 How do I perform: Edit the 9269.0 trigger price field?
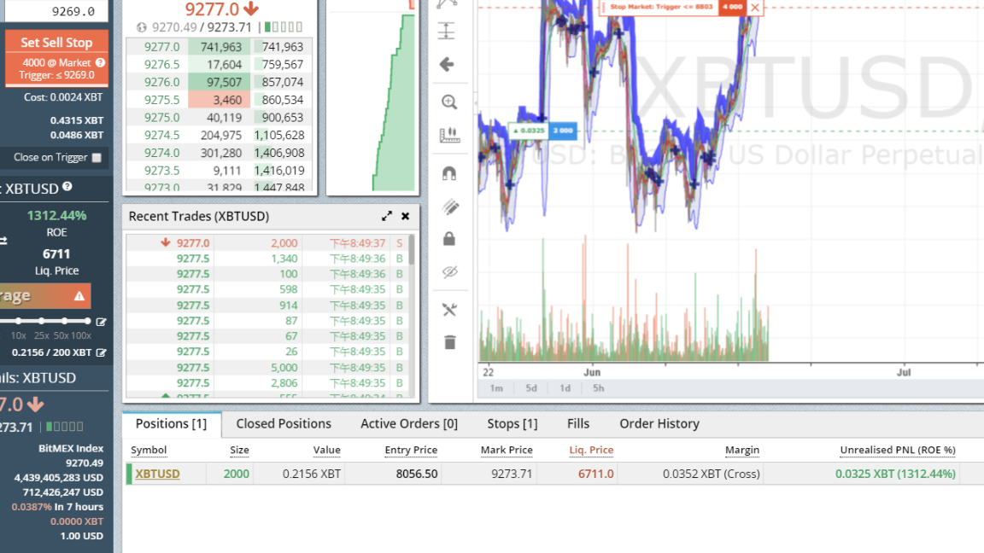tap(56, 10)
